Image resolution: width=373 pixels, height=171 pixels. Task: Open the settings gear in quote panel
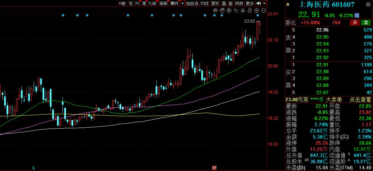(x=368, y=4)
